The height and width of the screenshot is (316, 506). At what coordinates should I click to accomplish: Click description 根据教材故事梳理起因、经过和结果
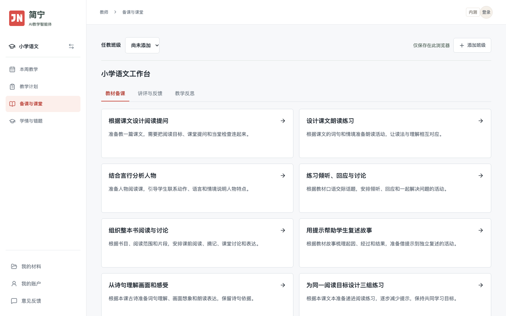(x=383, y=244)
